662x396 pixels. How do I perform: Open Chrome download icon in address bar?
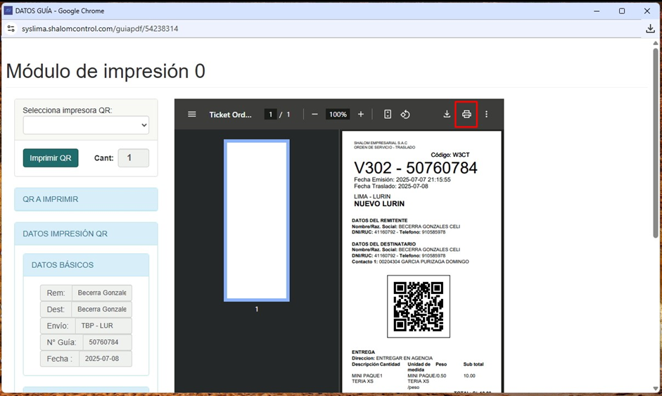click(650, 29)
